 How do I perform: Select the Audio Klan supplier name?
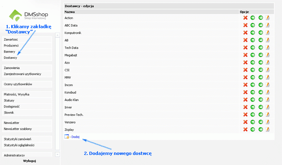[72, 100]
